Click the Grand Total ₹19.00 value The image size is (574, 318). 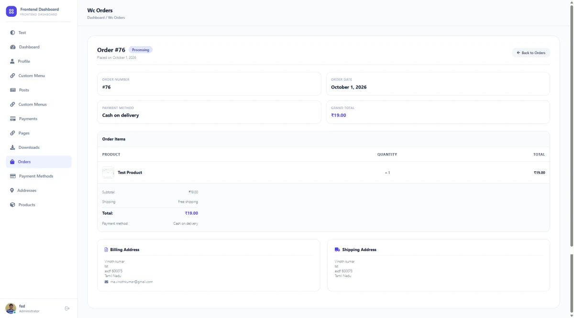(x=339, y=115)
